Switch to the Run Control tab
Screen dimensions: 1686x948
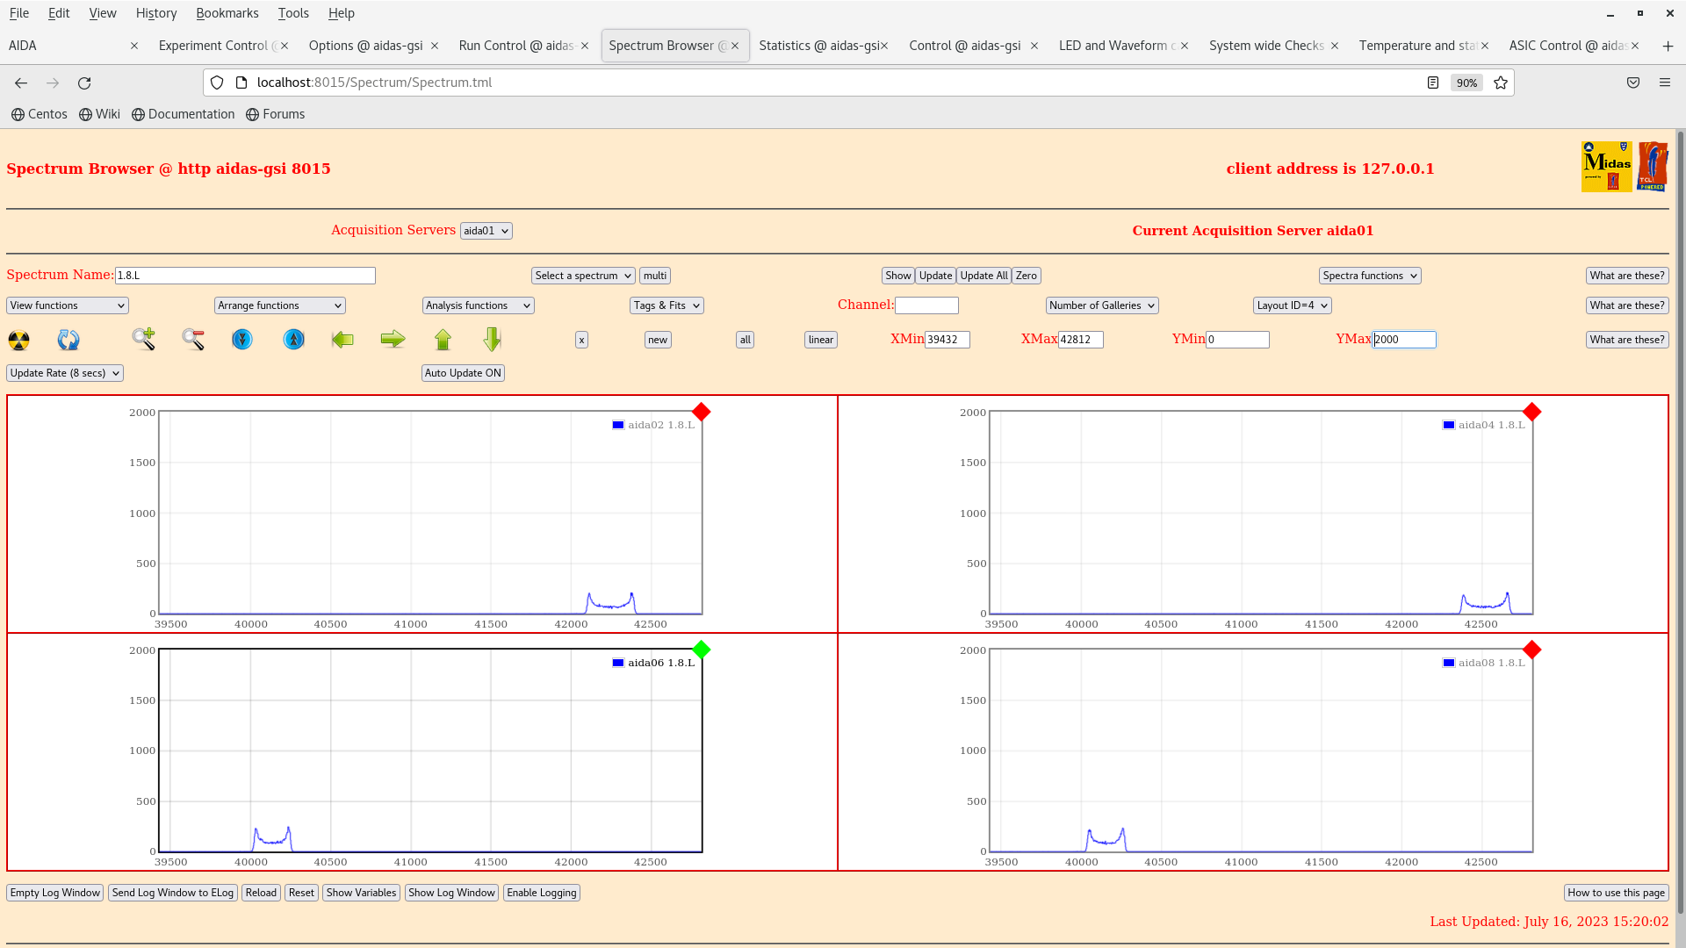517,46
